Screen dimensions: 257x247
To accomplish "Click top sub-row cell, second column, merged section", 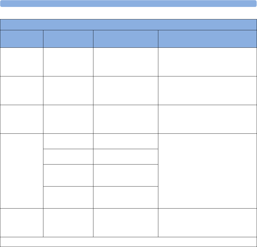I will coord(68,141).
